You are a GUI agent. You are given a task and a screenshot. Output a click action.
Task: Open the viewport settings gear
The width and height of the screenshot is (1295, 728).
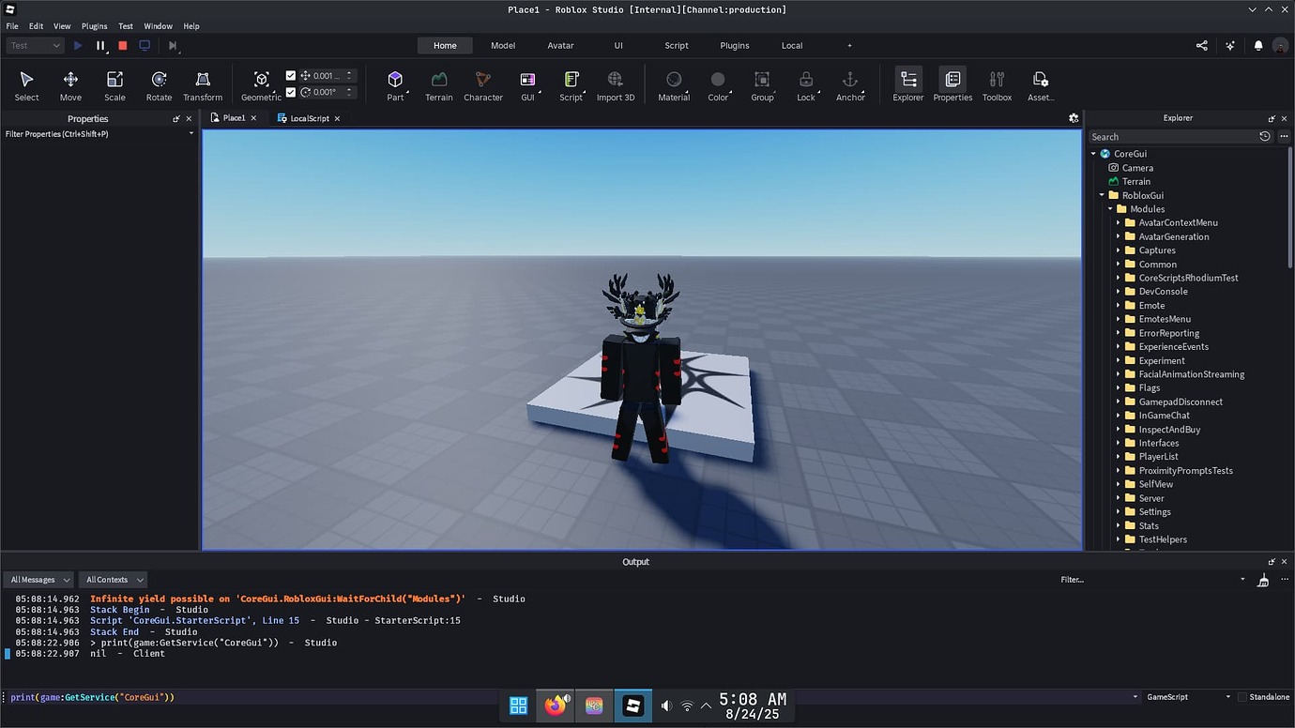(x=1074, y=118)
